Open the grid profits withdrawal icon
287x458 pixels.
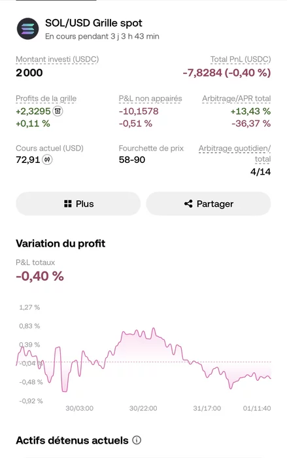point(58,111)
